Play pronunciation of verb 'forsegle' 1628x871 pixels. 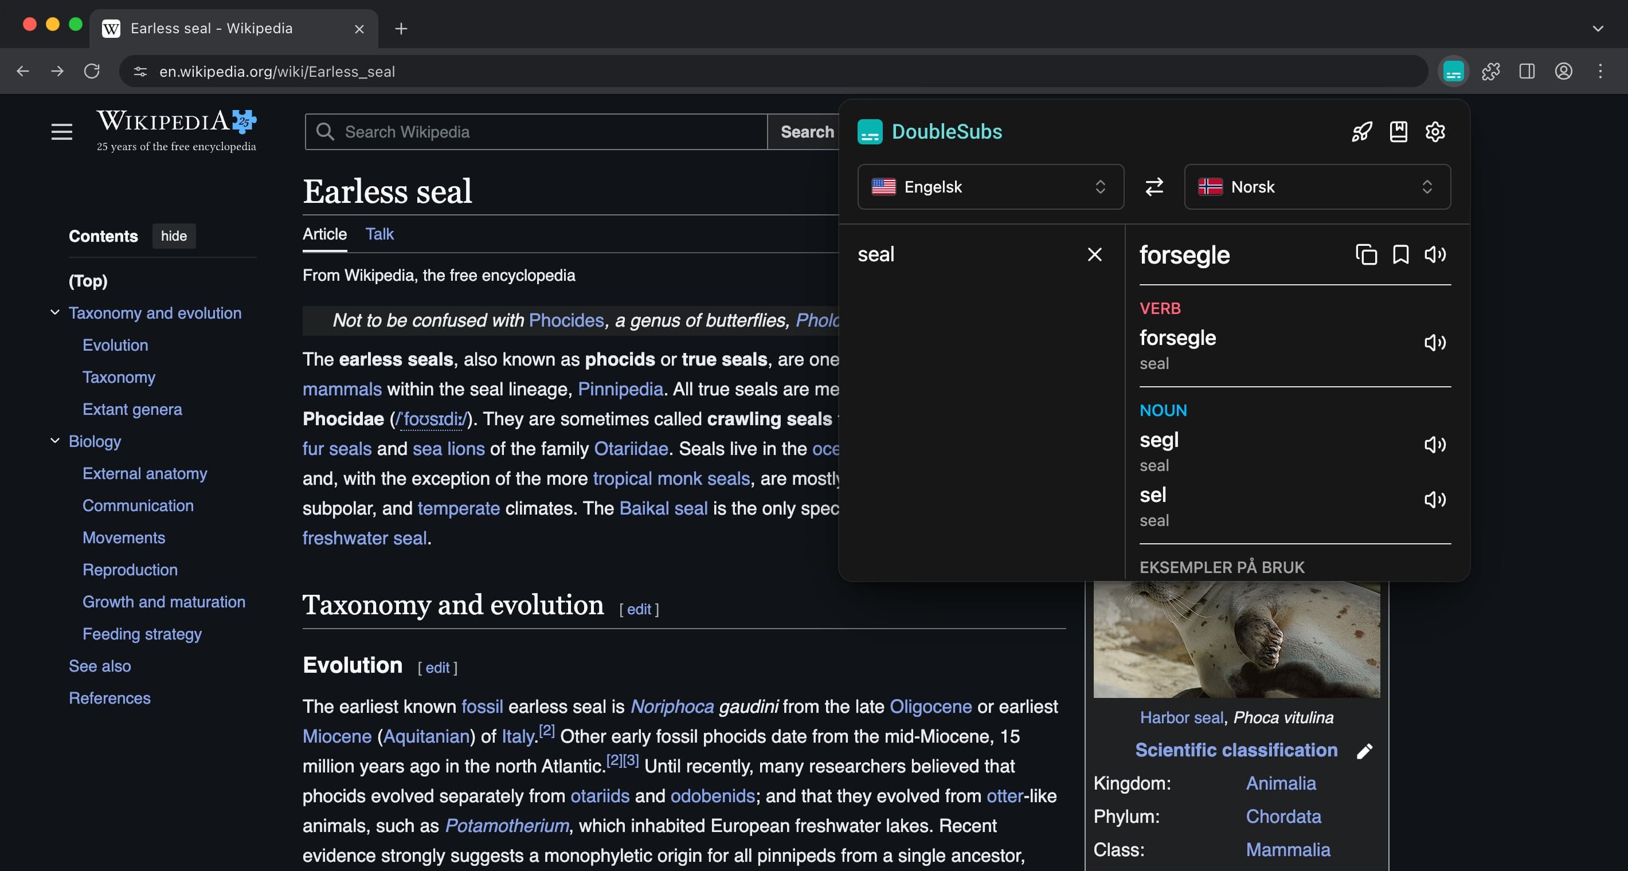point(1435,342)
